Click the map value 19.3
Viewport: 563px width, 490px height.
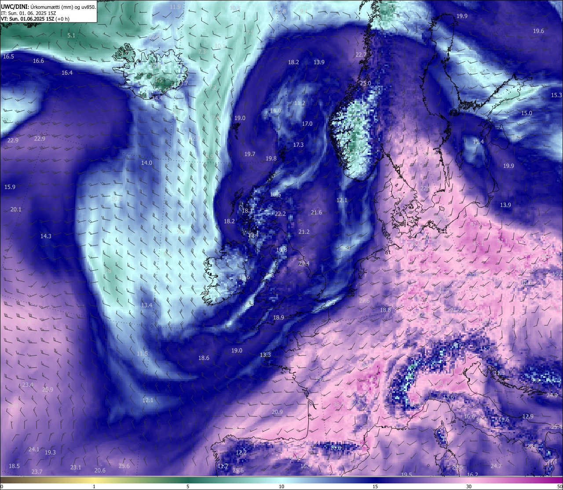click(50, 452)
